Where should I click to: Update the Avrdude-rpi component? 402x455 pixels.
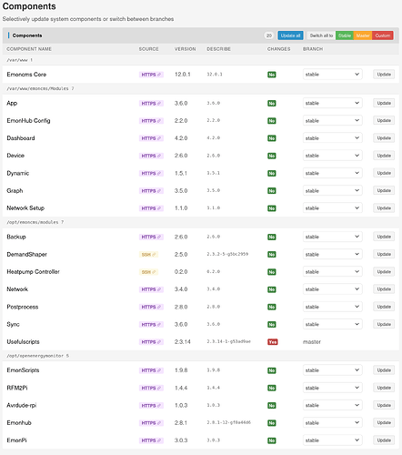[x=384, y=405]
